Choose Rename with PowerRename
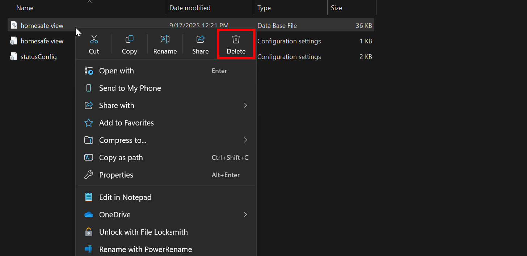Screen dimensions: 527x256 coord(146,249)
